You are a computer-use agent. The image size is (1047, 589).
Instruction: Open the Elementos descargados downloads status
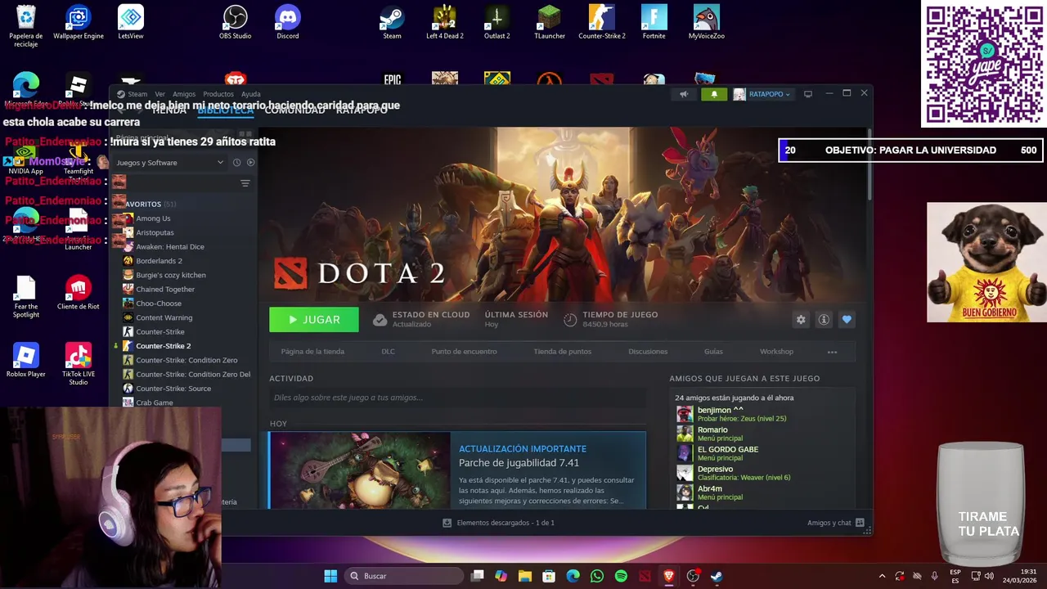tap(499, 523)
